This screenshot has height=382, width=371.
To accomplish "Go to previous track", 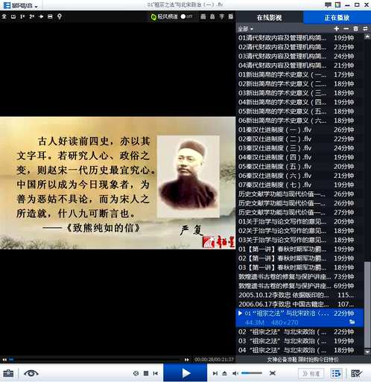I will [156, 373].
